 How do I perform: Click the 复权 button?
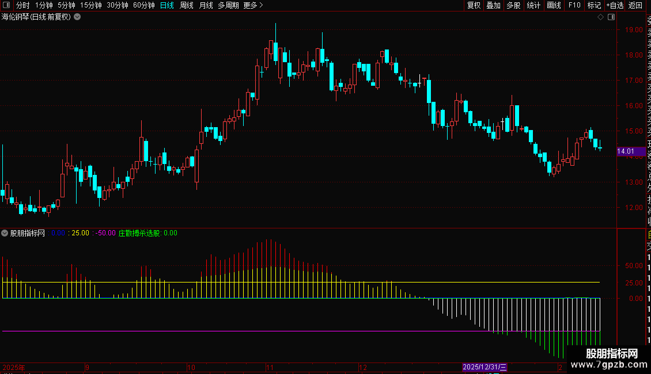point(474,5)
